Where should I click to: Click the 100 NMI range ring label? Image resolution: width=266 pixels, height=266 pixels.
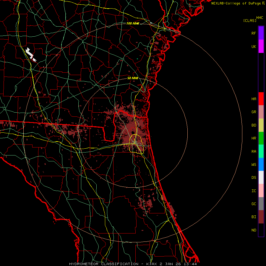pyautogui.click(x=133, y=23)
